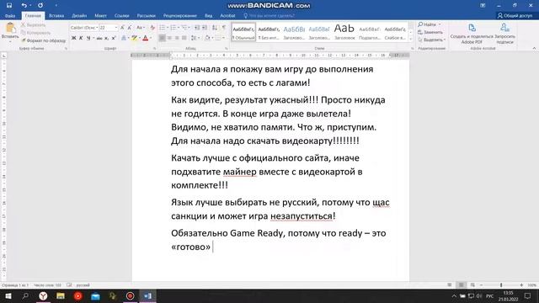The image size is (539, 303).
Task: Click the text highlight color marker button
Action: 134,38
